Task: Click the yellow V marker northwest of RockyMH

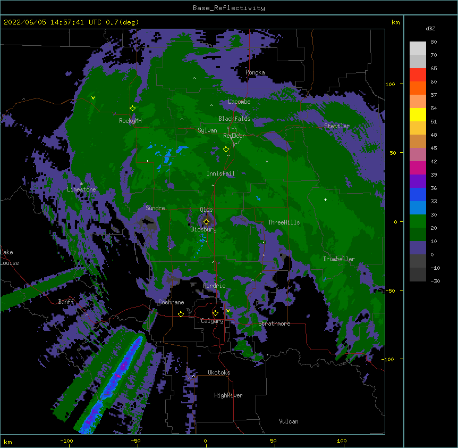Action: pos(93,98)
